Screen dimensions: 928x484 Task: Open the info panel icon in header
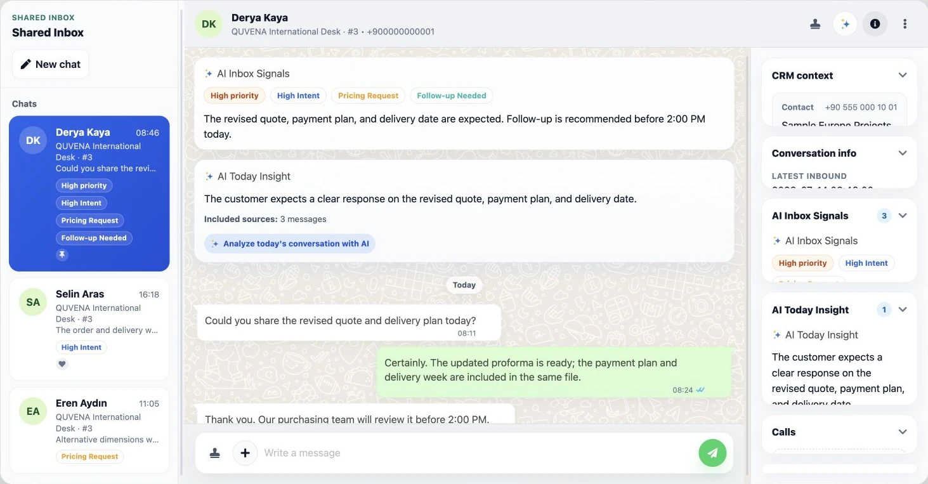coord(875,24)
